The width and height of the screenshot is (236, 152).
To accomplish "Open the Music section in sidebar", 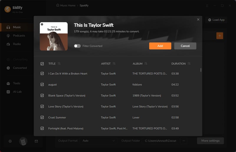I will (17, 27).
